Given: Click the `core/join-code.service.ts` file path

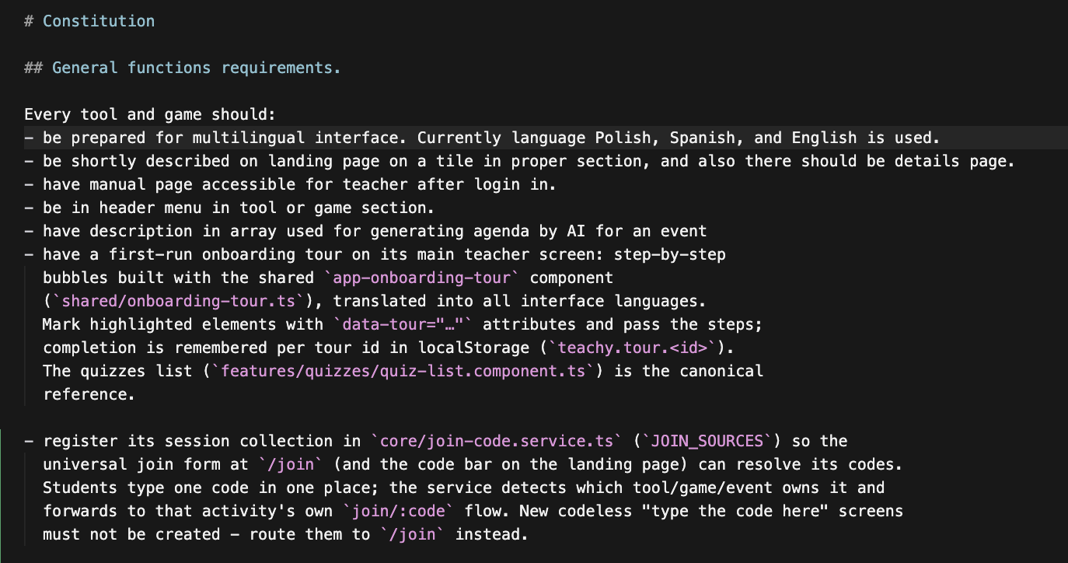Looking at the screenshot, I should [x=497, y=441].
